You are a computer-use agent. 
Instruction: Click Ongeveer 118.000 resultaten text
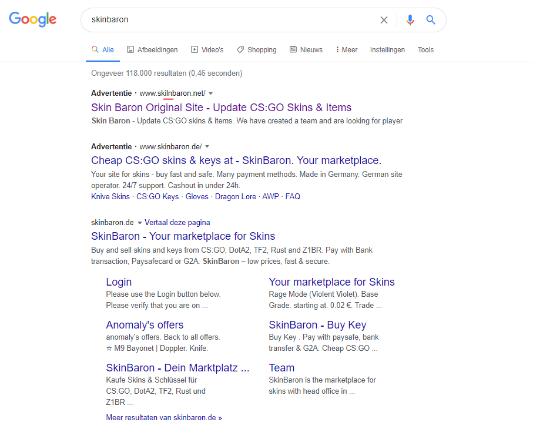[x=166, y=73]
